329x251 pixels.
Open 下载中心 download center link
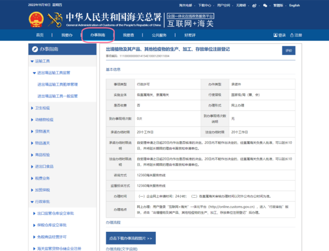coord(205,5)
